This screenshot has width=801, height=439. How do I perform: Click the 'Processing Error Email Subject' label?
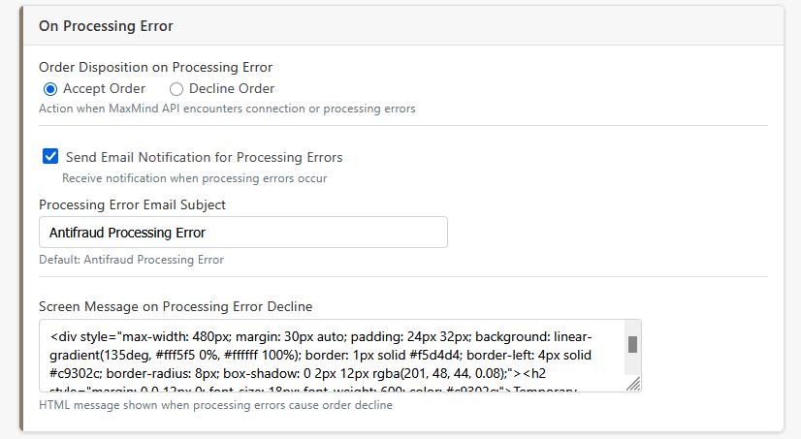[x=132, y=204]
